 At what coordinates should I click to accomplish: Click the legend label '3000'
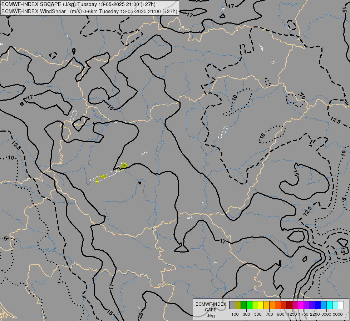click(326, 314)
